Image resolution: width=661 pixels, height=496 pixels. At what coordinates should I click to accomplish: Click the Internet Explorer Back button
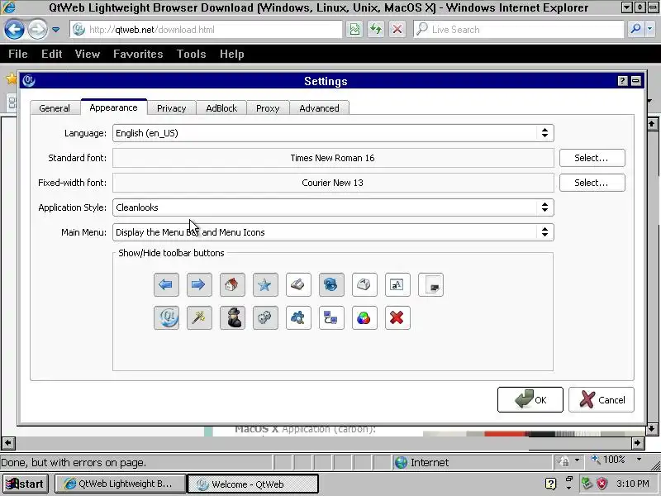click(x=14, y=30)
